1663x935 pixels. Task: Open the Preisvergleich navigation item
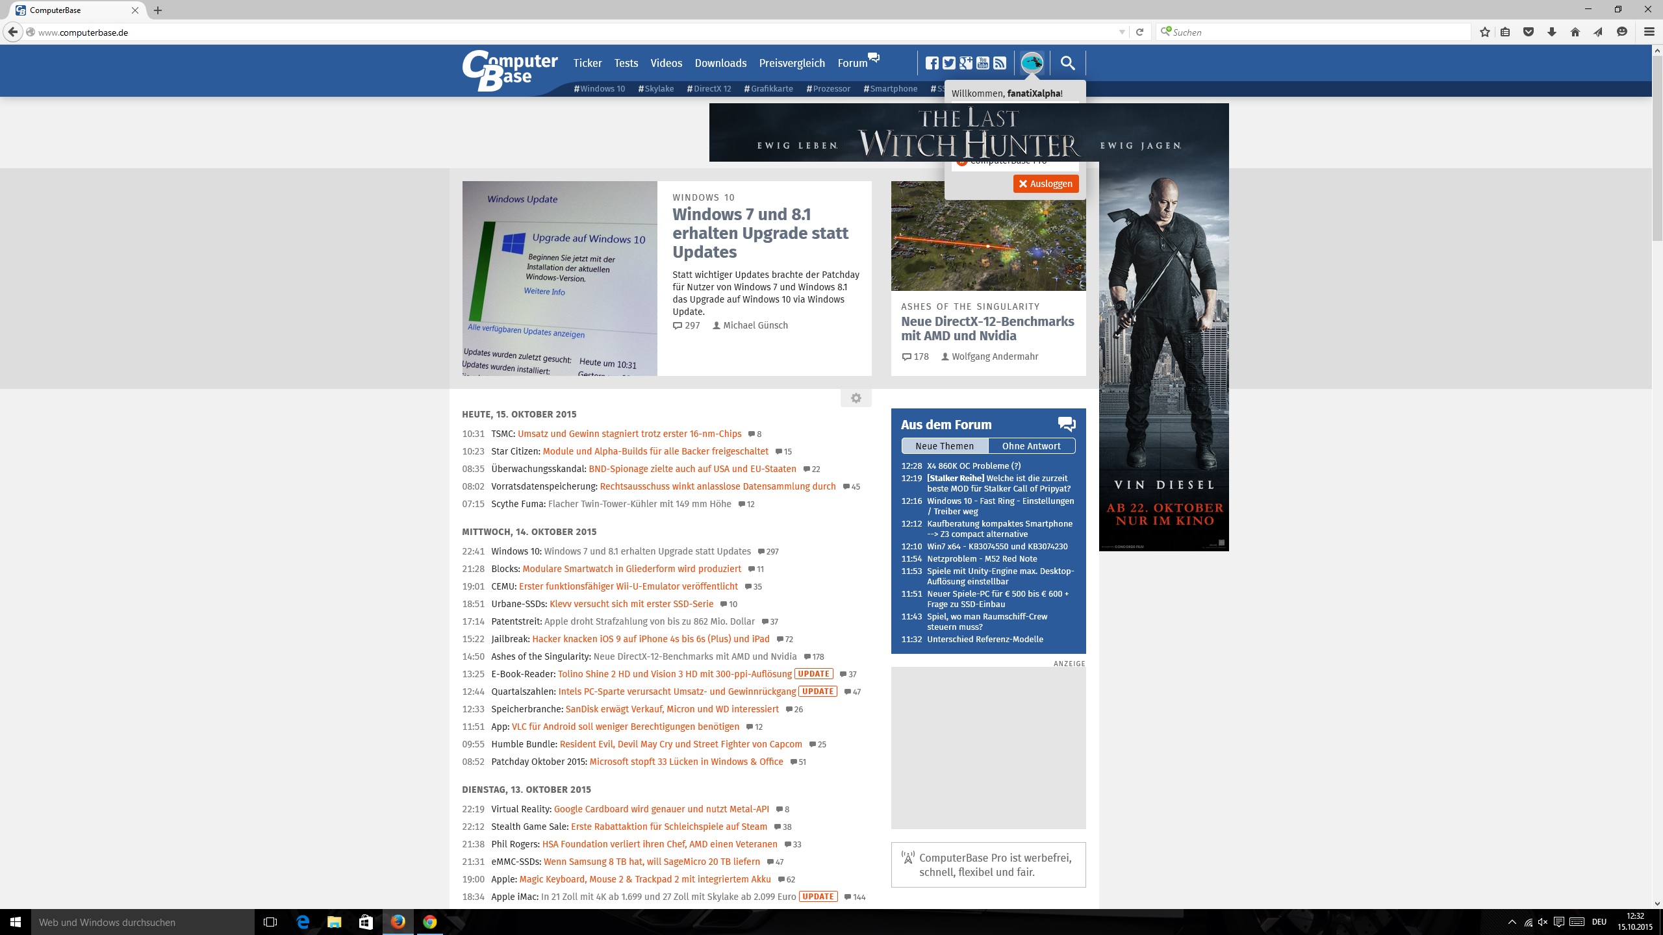click(792, 63)
